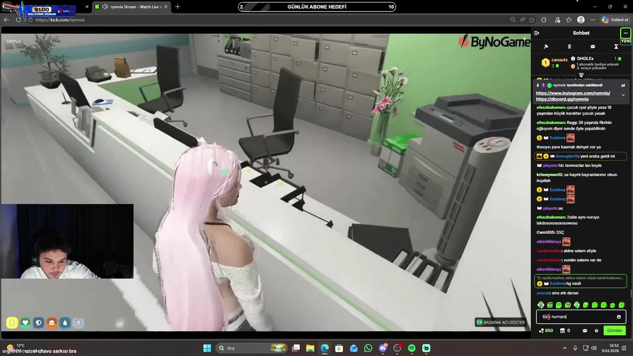
Task: Close the nymvia Stream tab
Action: [x=166, y=7]
